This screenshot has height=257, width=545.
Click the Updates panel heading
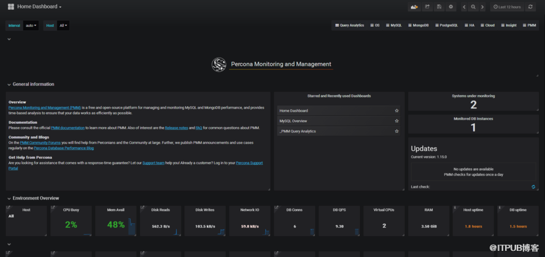point(424,149)
